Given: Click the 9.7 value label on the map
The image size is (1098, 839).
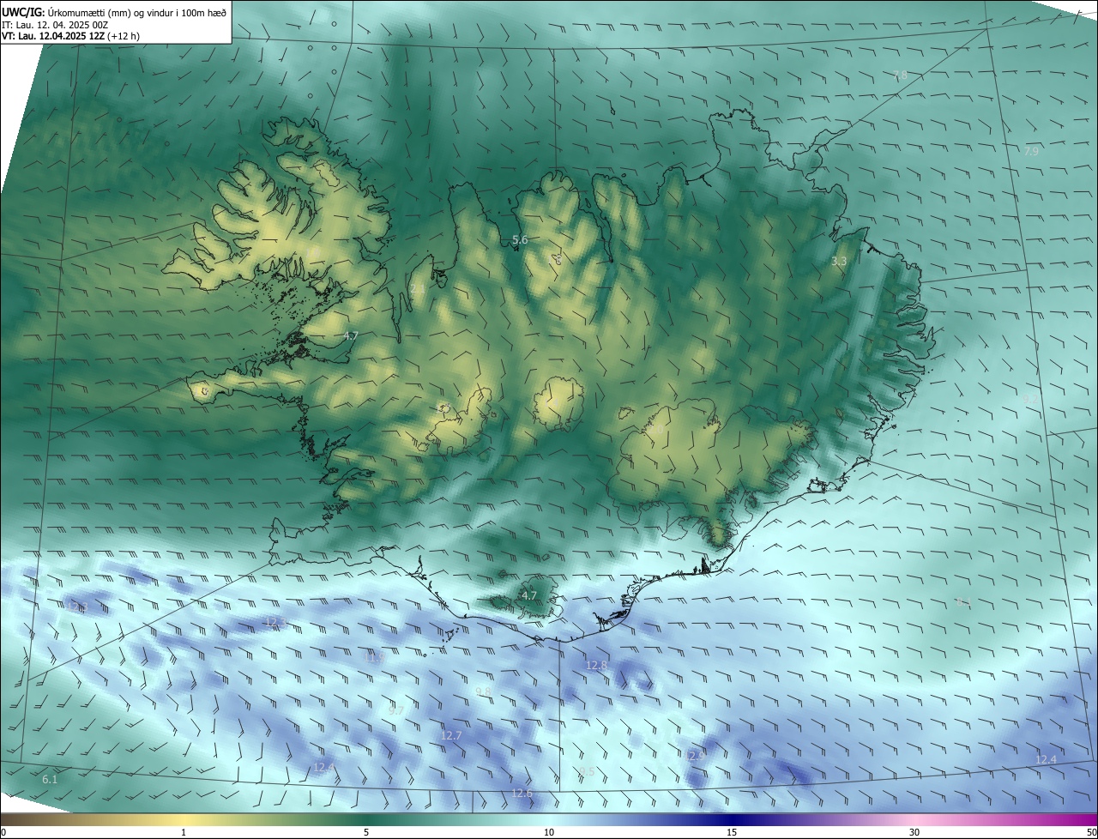Looking at the screenshot, I should coord(395,710).
